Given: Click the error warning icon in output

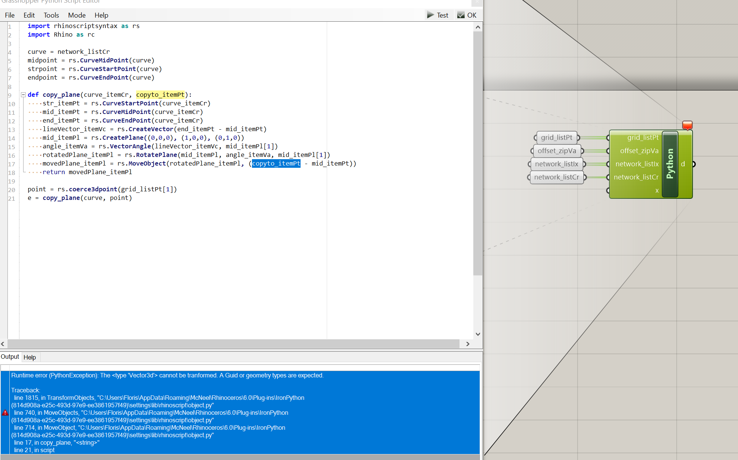Looking at the screenshot, I should coord(5,413).
